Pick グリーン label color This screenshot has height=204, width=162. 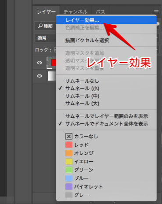[x=106, y=170]
